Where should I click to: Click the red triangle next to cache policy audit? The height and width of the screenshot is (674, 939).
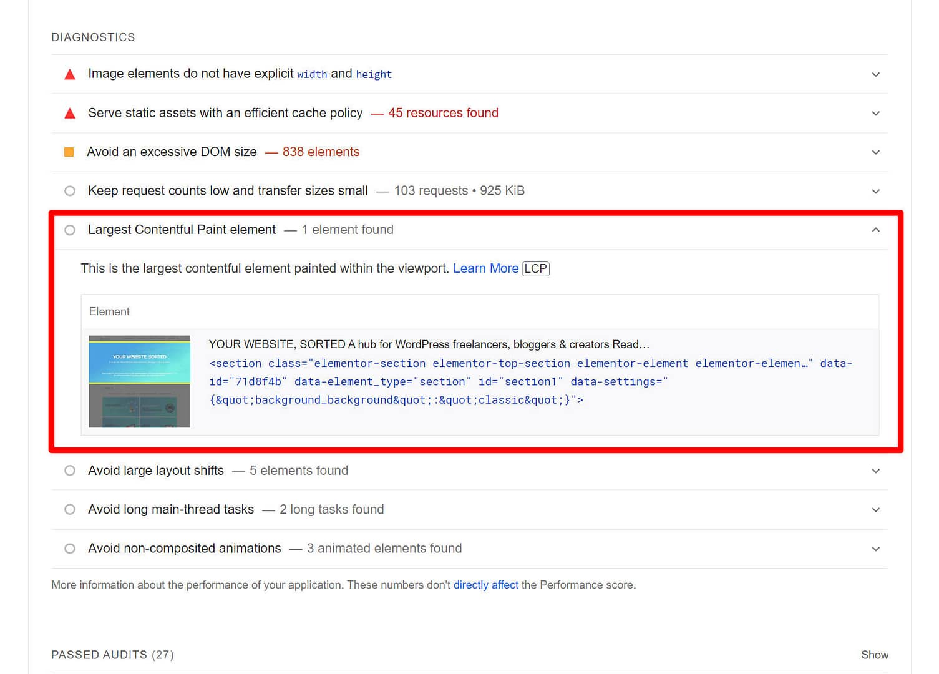click(69, 113)
